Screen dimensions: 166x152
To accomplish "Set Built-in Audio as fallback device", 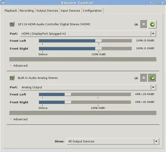I will [x=152, y=78].
